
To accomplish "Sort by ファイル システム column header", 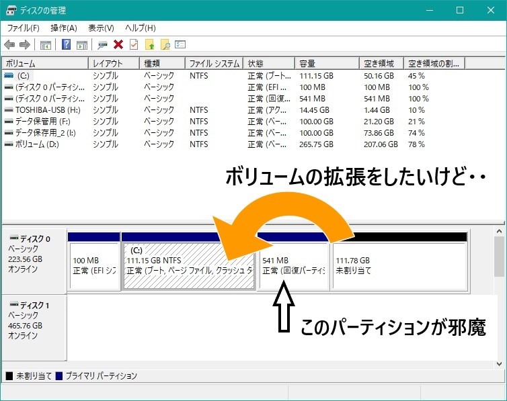I will click(214, 63).
